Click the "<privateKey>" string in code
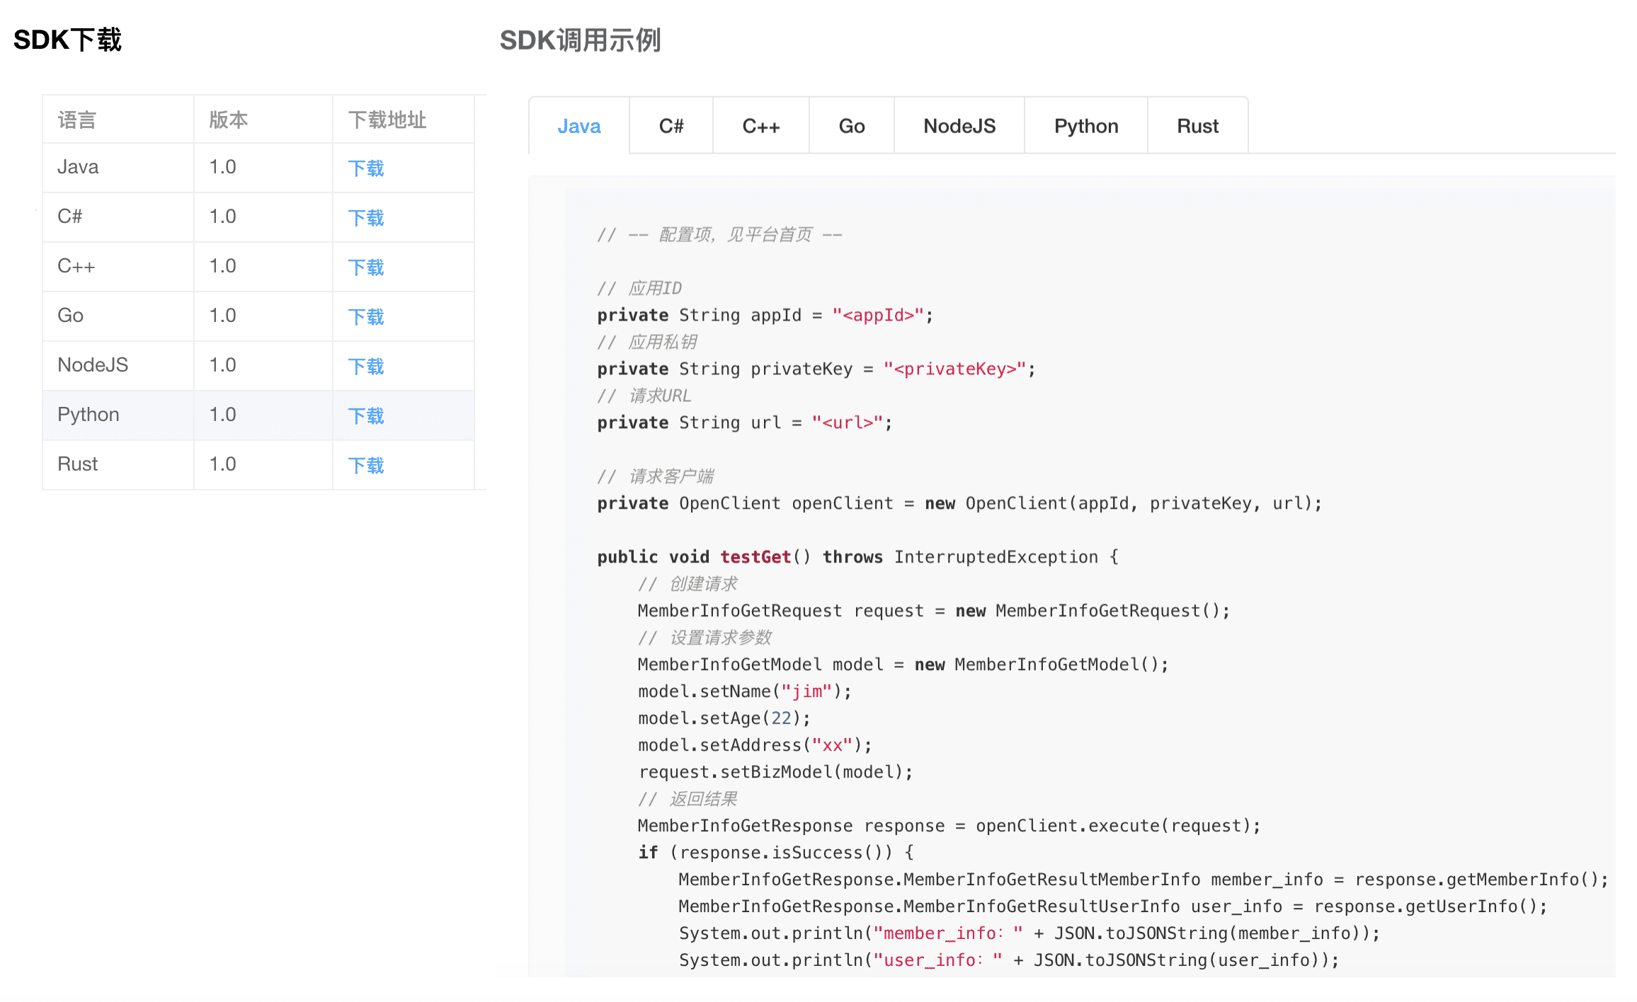This screenshot has height=1002, width=1637. [x=954, y=369]
